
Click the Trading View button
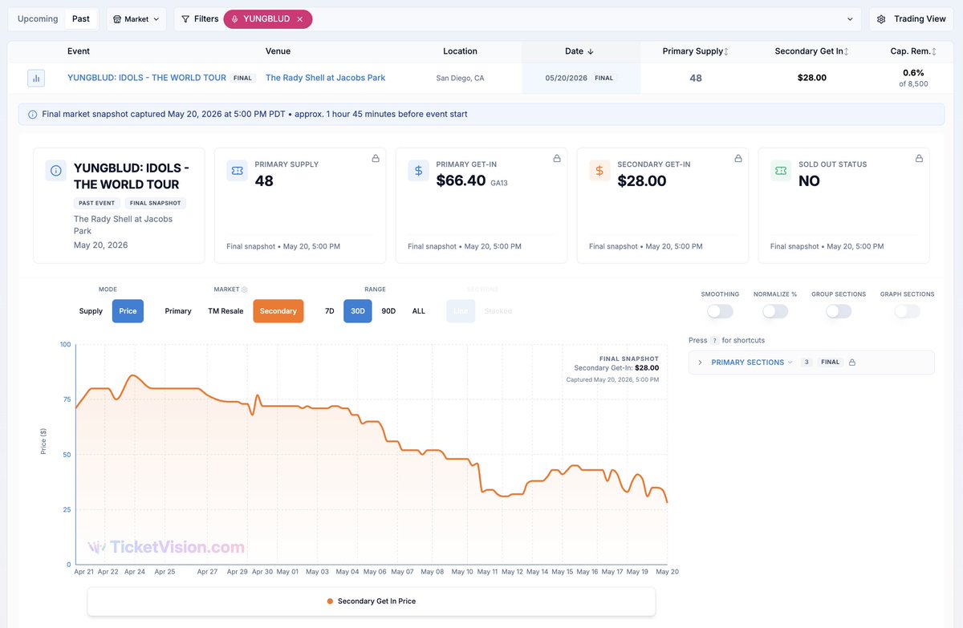point(911,19)
